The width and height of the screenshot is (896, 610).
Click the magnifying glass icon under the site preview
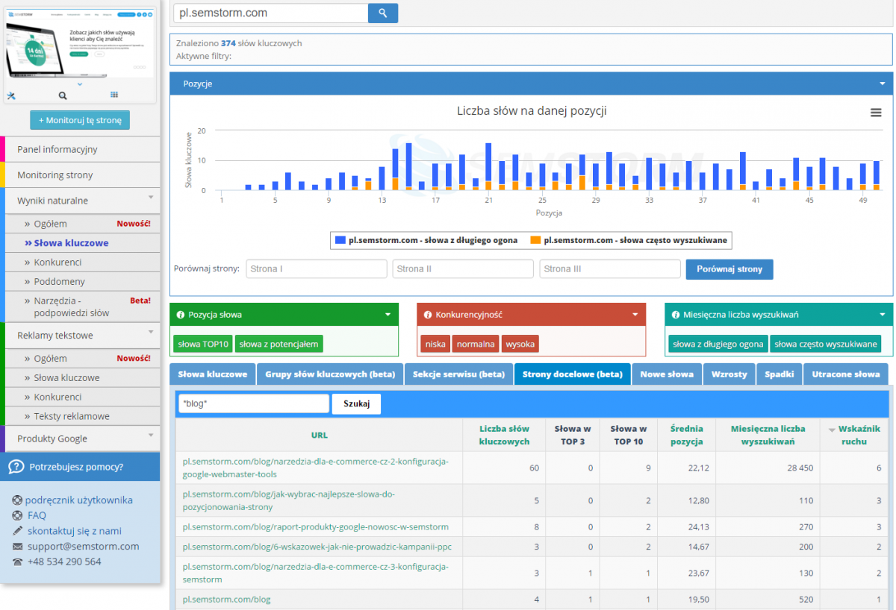click(x=63, y=95)
